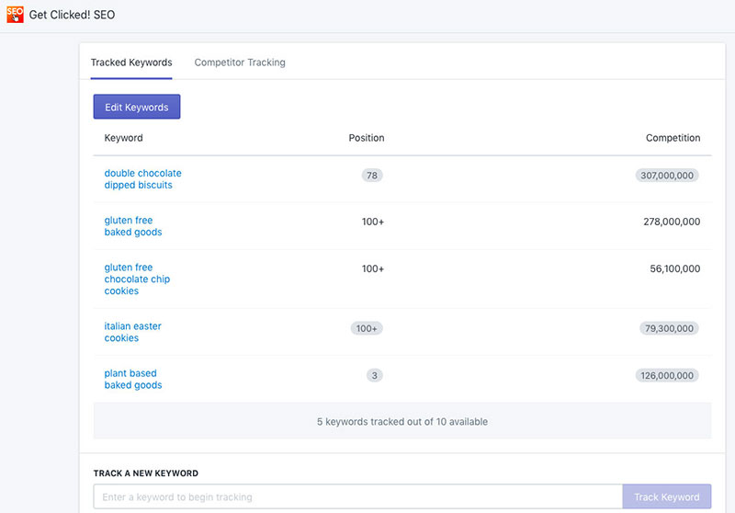Screen dimensions: 735x513
Task: Open the double chocolate dipped biscuits keyword
Action: click(x=142, y=179)
